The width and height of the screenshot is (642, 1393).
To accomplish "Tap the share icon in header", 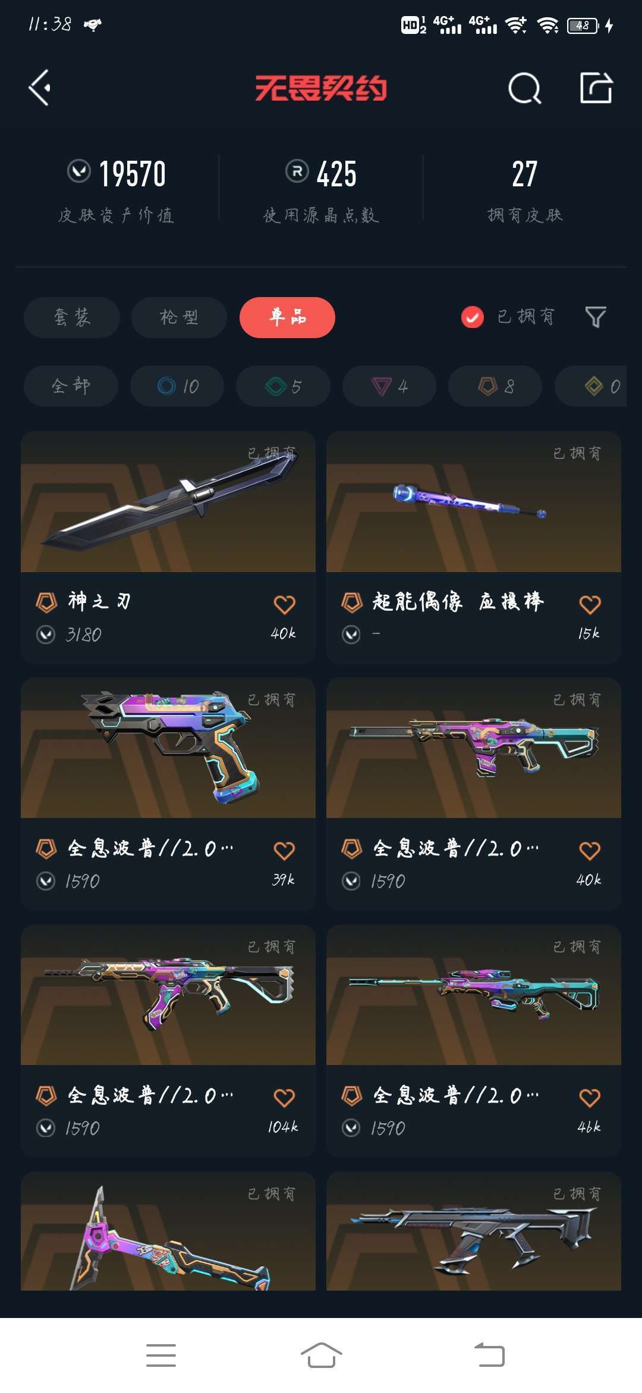I will [x=596, y=88].
